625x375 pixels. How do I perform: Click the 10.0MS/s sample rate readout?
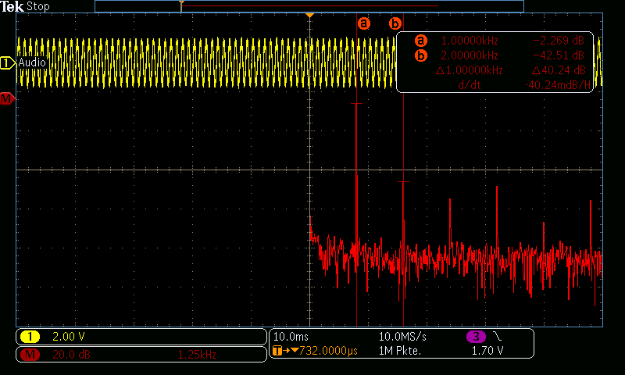tap(402, 337)
